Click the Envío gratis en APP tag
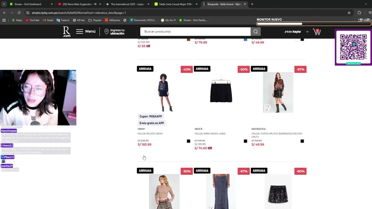This screenshot has width=372, height=209. tap(152, 123)
